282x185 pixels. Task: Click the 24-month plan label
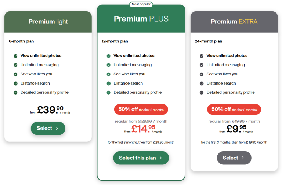click(208, 41)
